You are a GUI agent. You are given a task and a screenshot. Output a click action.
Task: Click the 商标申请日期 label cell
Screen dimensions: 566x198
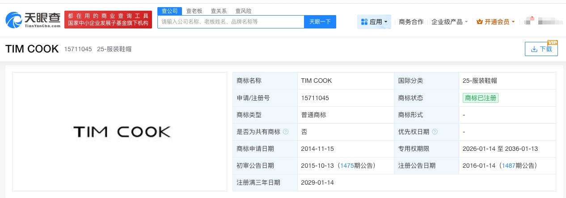[x=265, y=149]
